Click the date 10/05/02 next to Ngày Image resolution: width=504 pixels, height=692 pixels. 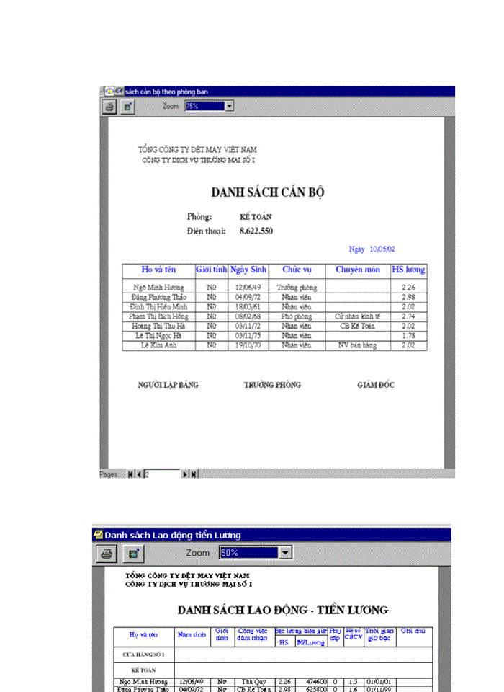[382, 249]
